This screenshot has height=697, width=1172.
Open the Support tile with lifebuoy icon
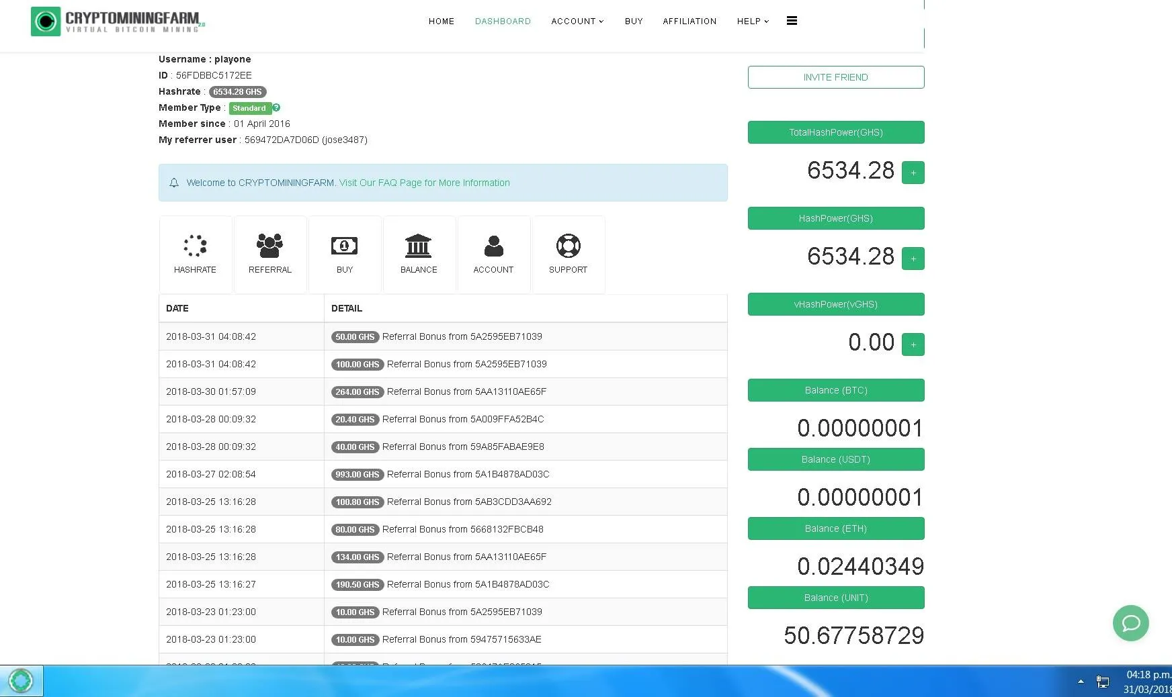click(568, 254)
